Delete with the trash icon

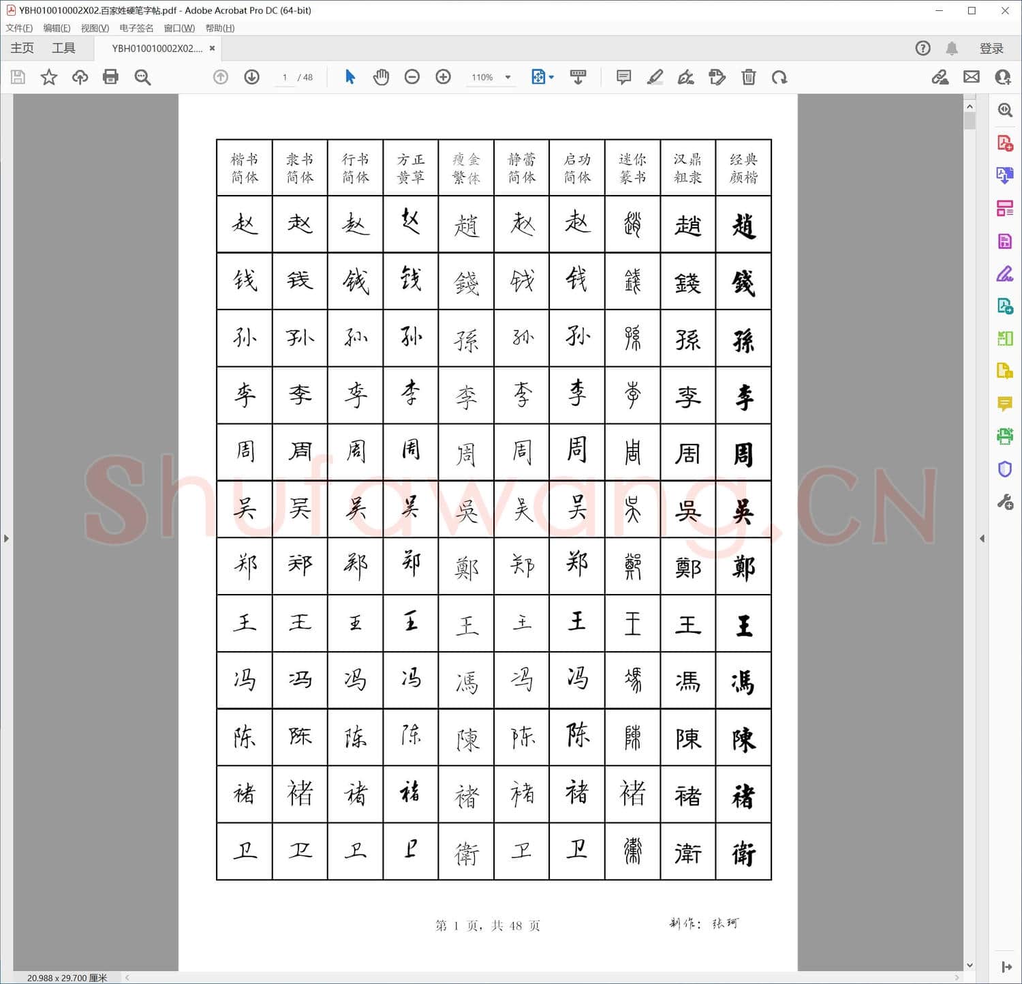pyautogui.click(x=748, y=77)
